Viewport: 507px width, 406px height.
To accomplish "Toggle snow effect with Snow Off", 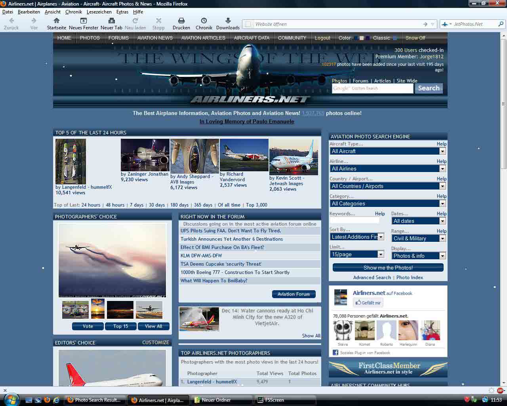I will [x=415, y=38].
